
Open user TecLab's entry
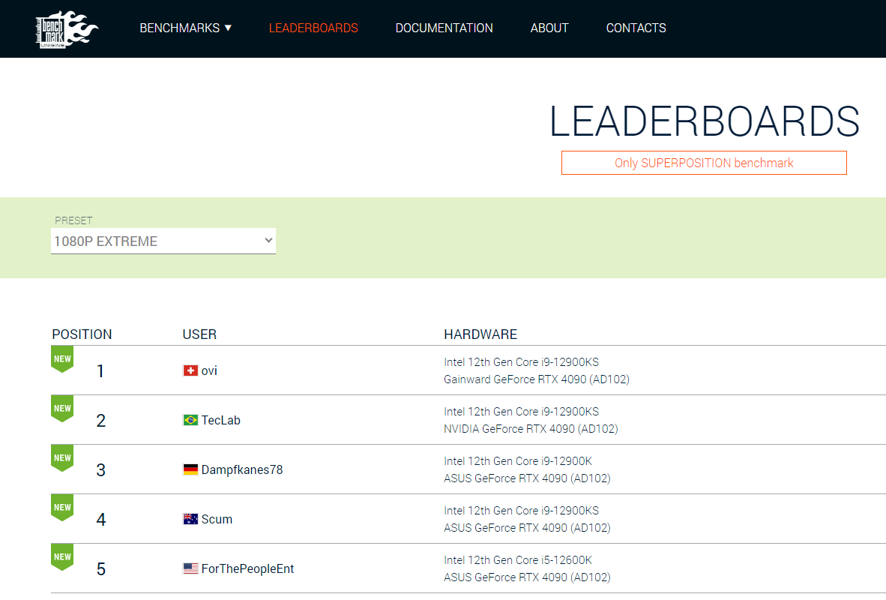[221, 420]
